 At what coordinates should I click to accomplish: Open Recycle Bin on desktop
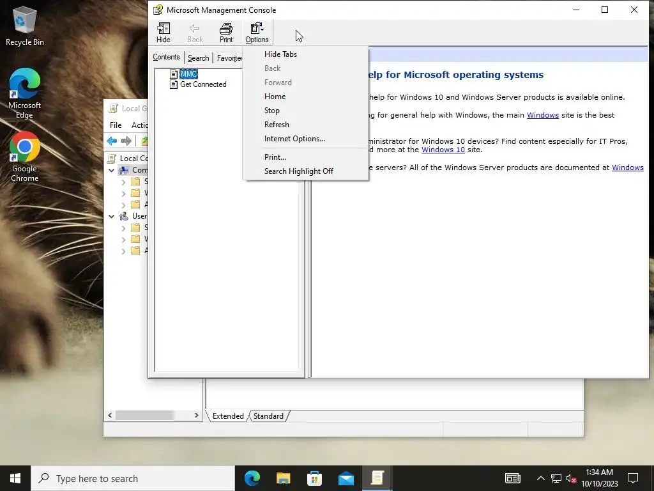tap(25, 26)
